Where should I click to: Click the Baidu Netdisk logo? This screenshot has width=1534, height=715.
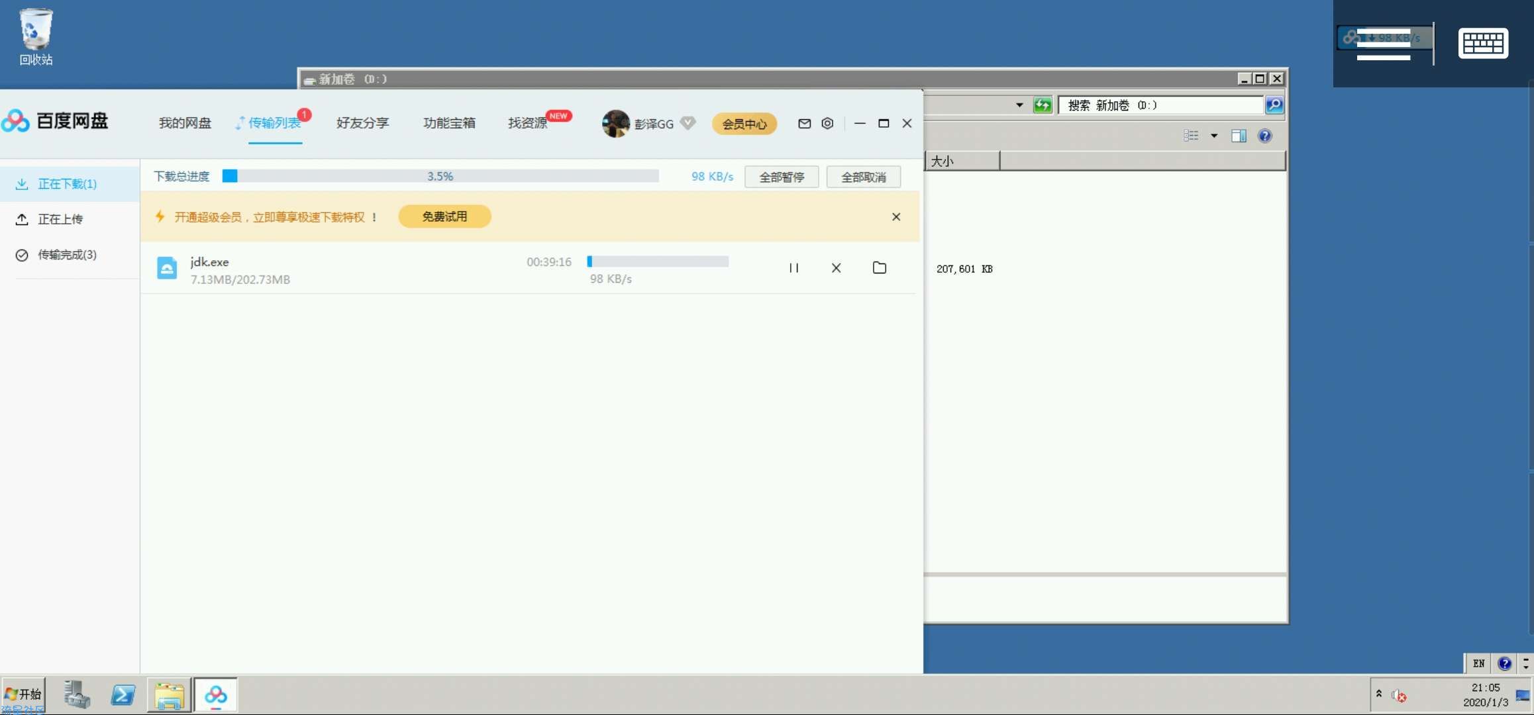point(56,121)
